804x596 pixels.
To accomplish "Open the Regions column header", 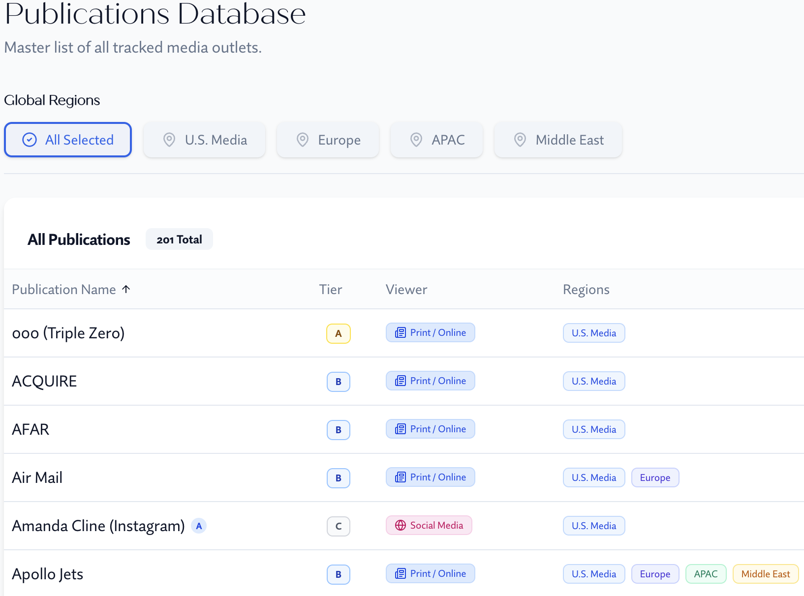I will pos(586,289).
